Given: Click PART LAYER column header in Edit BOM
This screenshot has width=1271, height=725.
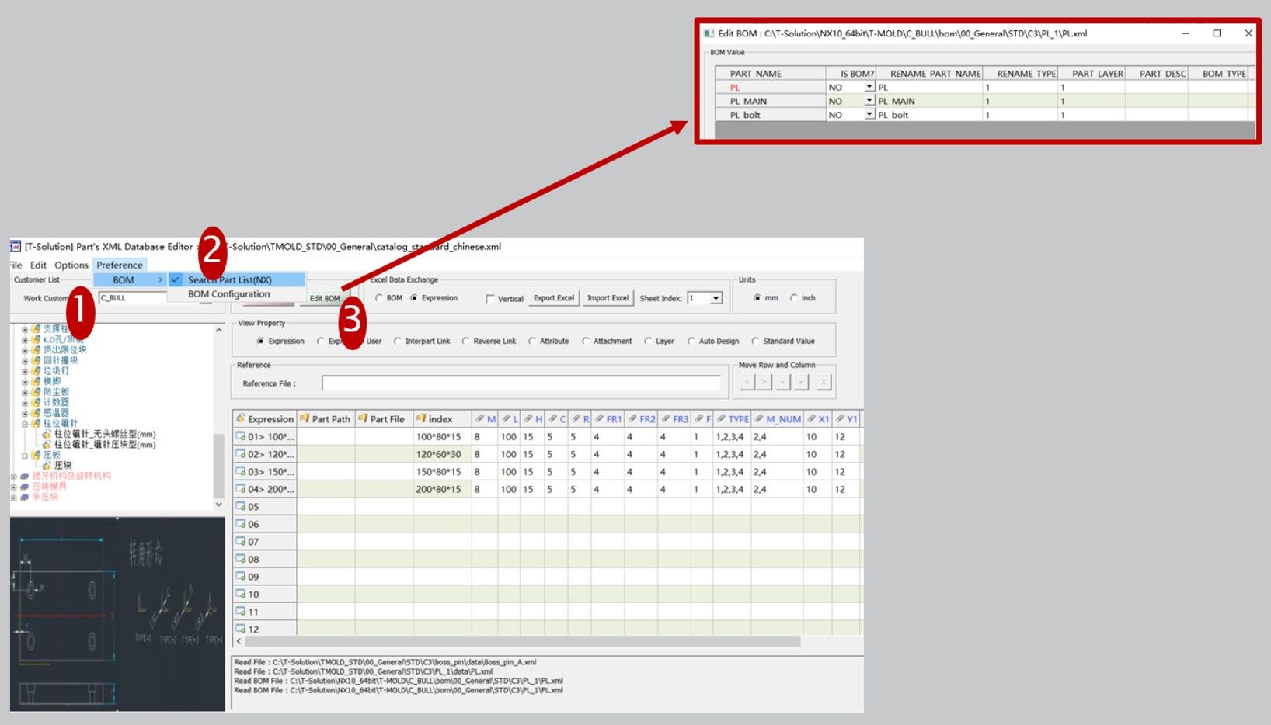Looking at the screenshot, I should pos(1092,73).
